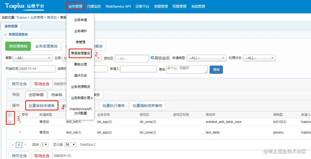Click the 开始时间 date field

coord(37,69)
